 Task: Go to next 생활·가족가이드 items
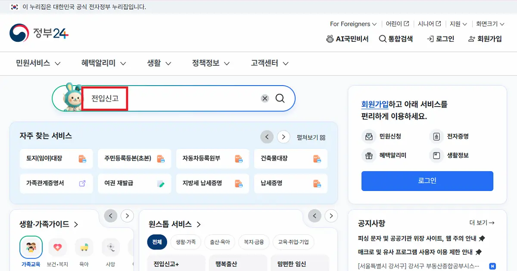pyautogui.click(x=127, y=216)
